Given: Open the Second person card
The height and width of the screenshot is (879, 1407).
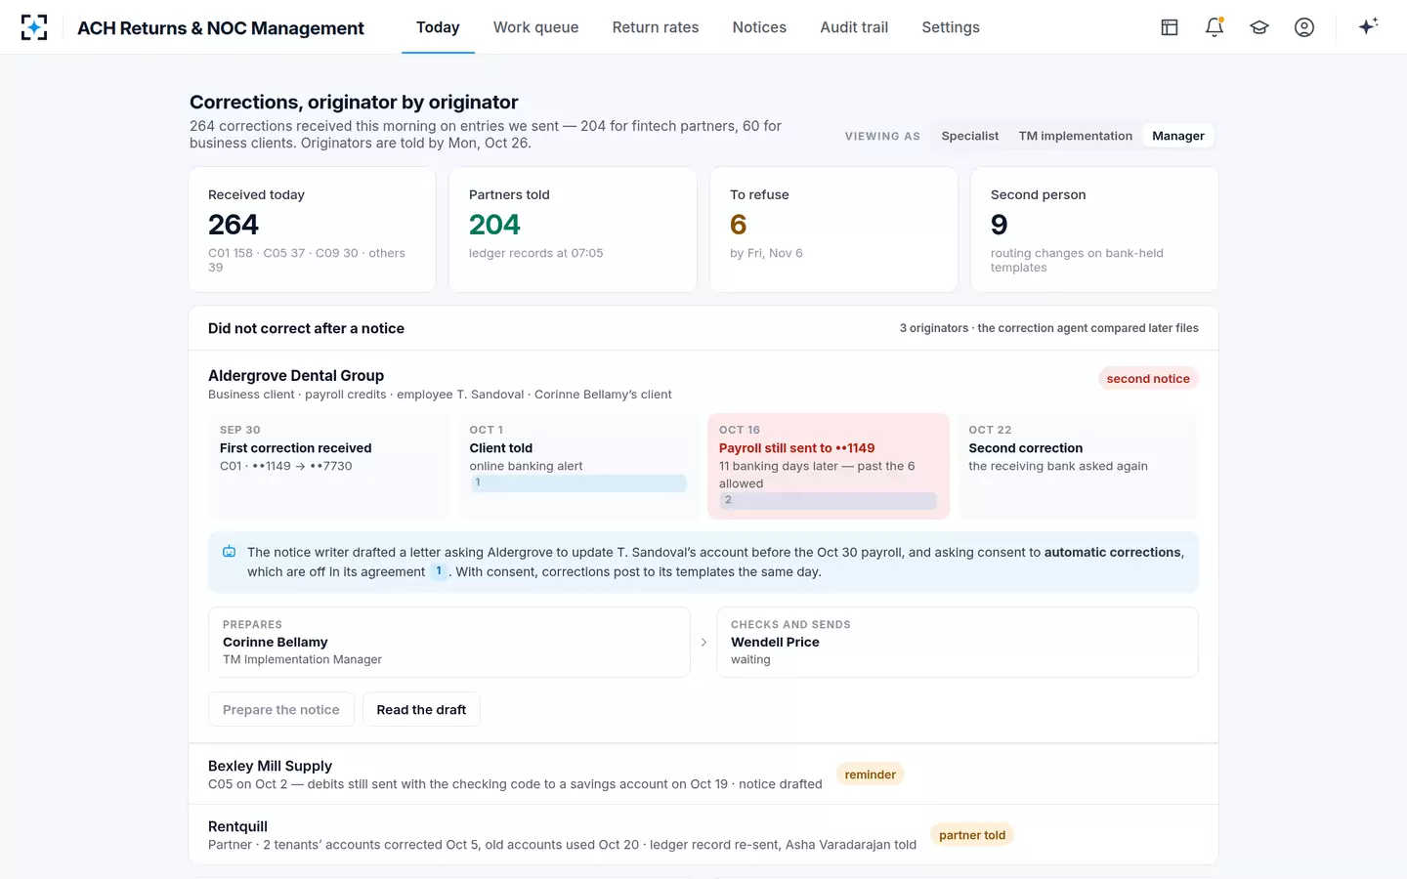Looking at the screenshot, I should point(1094,230).
